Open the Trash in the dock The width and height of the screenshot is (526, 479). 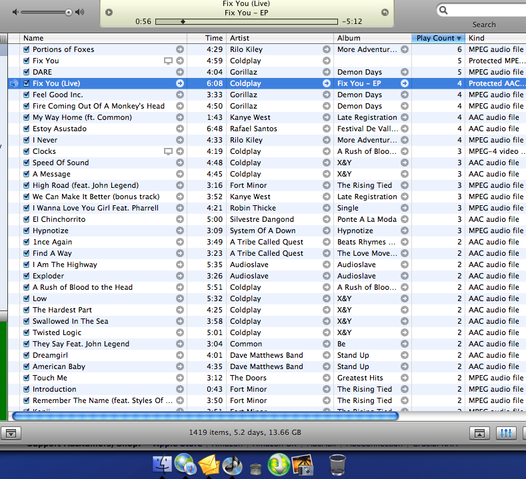(337, 464)
